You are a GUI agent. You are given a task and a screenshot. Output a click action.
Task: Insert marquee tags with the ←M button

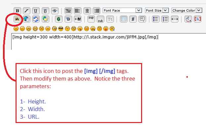point(77,19)
